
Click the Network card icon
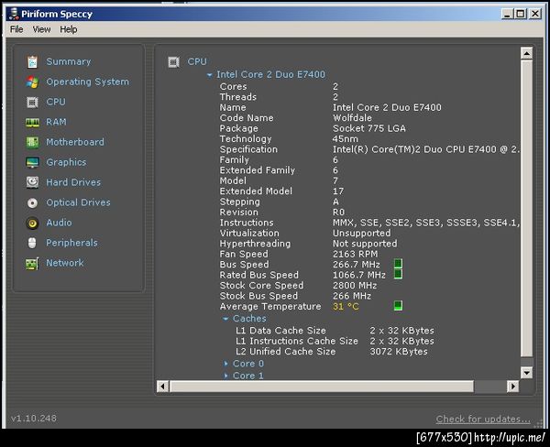32,264
